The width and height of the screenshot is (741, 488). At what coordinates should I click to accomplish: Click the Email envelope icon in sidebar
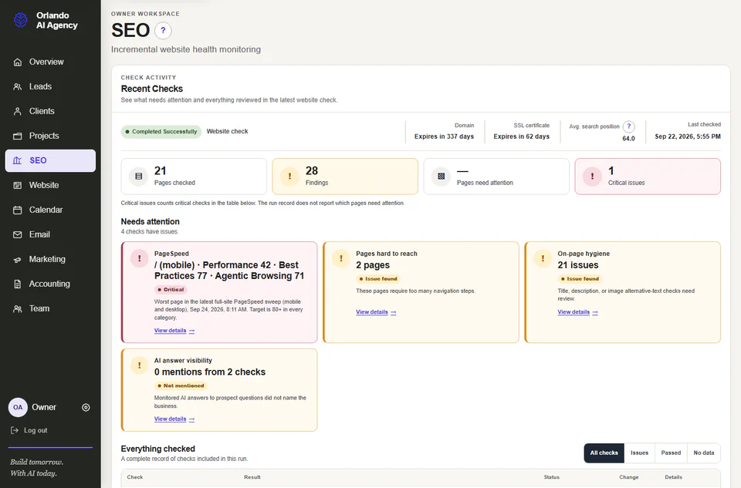pyautogui.click(x=18, y=234)
